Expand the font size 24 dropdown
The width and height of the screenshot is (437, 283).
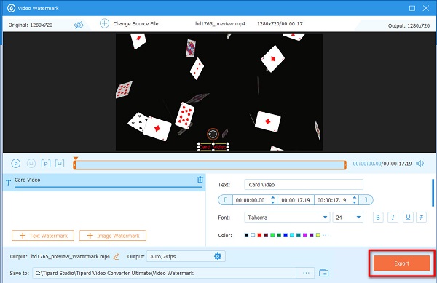coord(348,218)
